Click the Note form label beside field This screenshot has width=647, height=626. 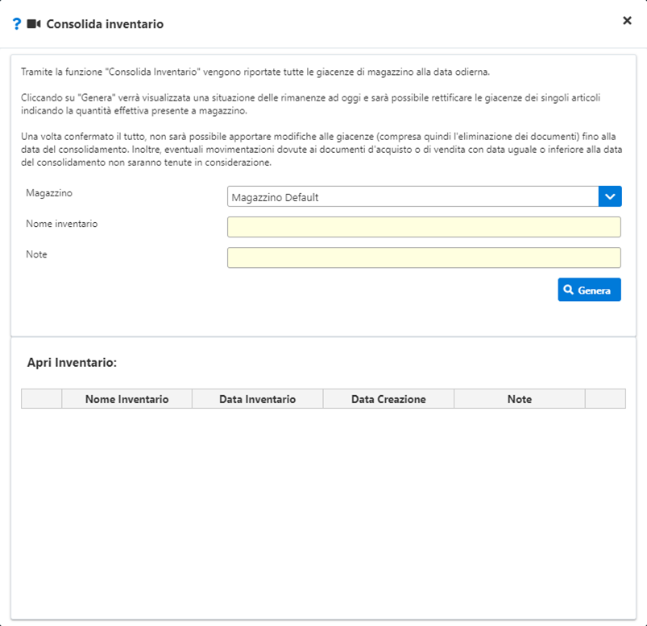tap(36, 254)
